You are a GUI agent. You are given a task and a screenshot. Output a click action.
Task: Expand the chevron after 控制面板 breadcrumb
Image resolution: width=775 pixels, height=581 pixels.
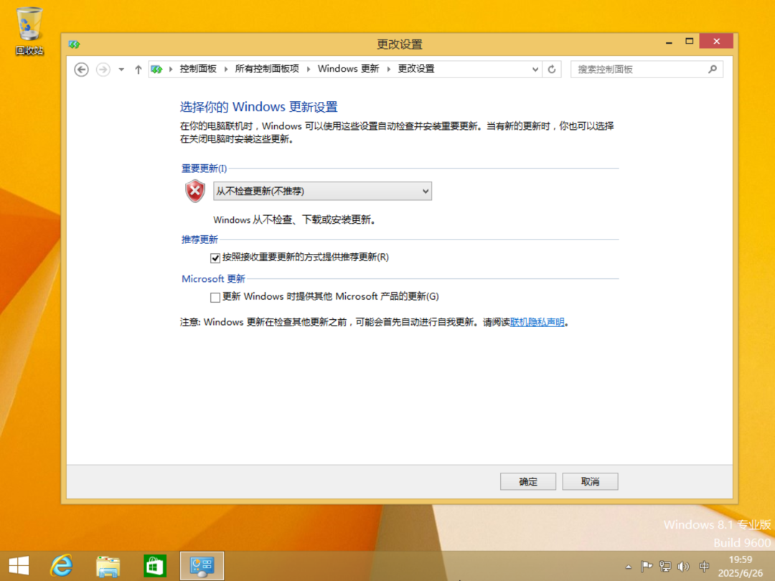coord(226,69)
